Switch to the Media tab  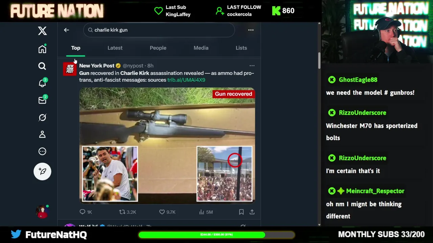[x=201, y=48]
